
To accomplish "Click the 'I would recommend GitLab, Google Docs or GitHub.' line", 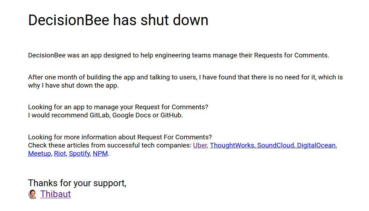I will (x=105, y=115).
